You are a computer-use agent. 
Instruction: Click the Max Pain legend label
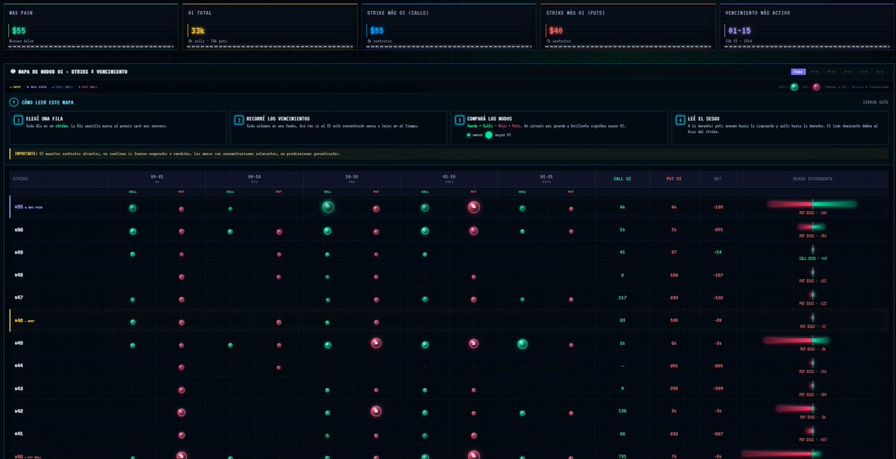pyautogui.click(x=37, y=87)
